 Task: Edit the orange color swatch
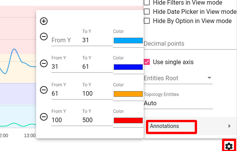coord(128,94)
